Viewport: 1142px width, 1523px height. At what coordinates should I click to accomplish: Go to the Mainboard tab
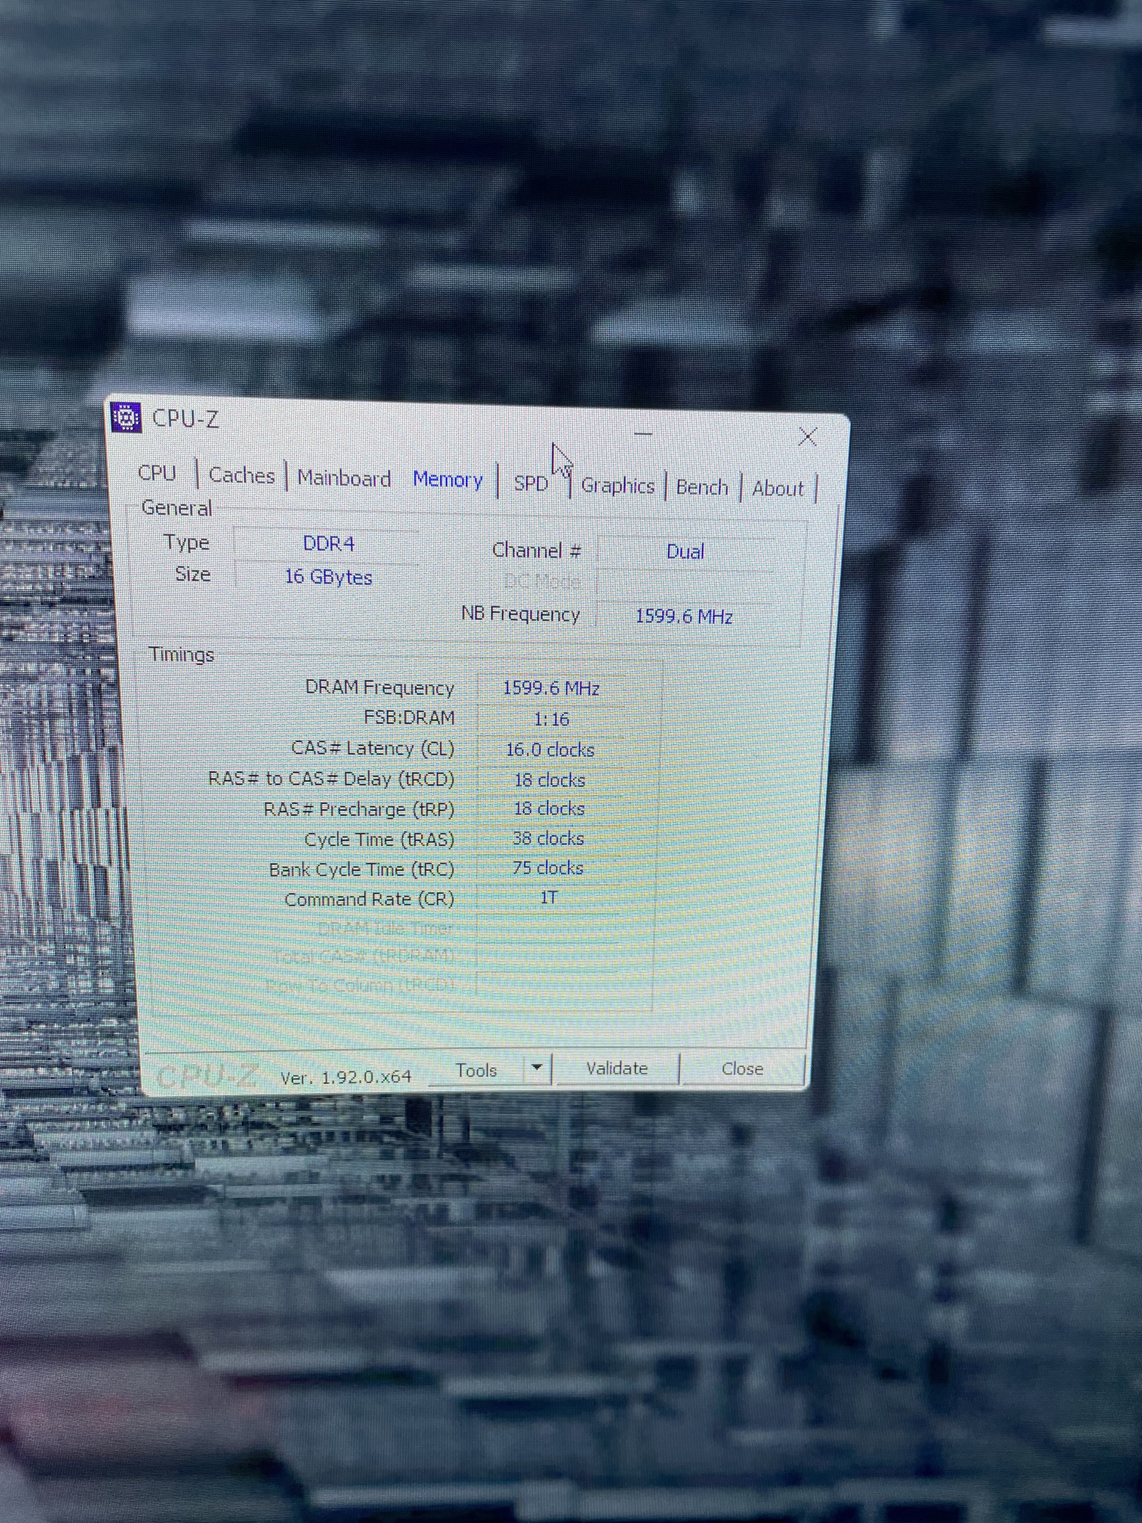344,478
